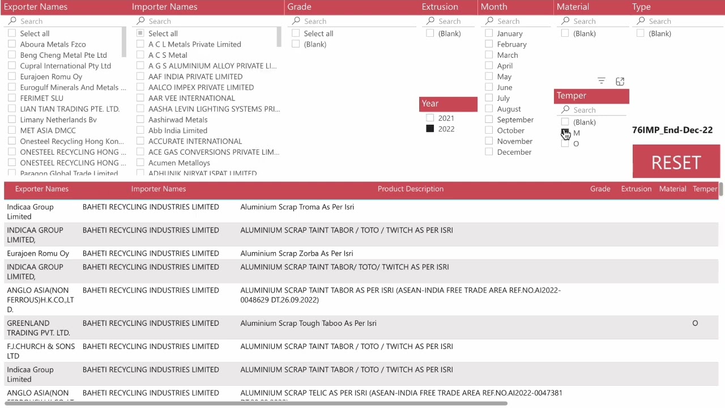Sort table by Importer Names column header
The height and width of the screenshot is (408, 725).
[159, 189]
